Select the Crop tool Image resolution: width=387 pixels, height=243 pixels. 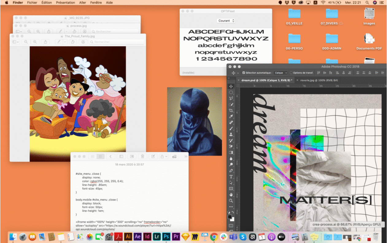(x=231, y=110)
